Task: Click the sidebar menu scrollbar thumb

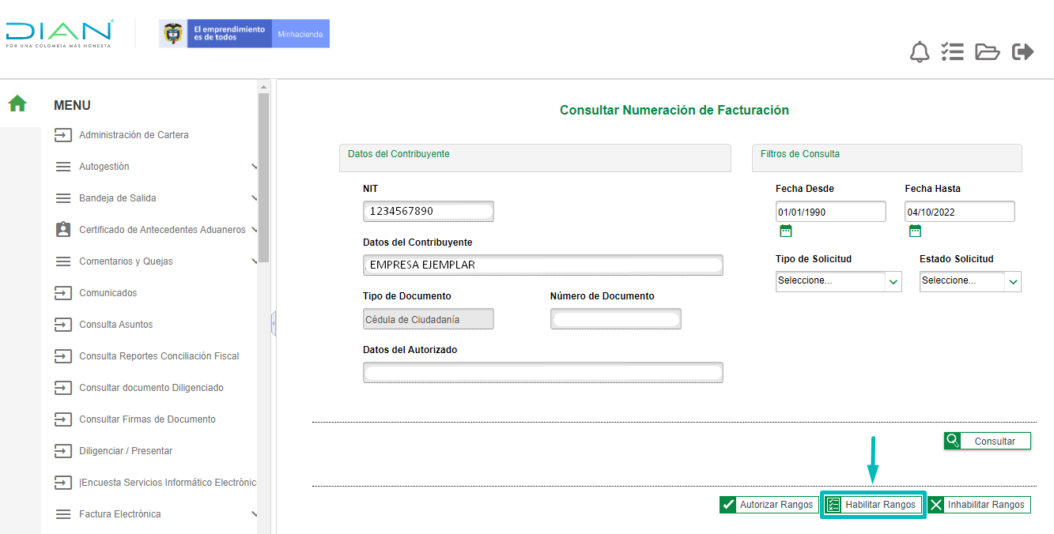Action: (x=263, y=177)
